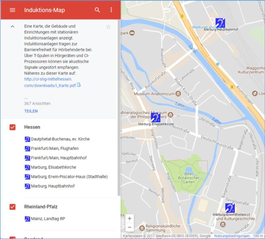
Task: Open the search icon in the red header
Action: pyautogui.click(x=97, y=10)
